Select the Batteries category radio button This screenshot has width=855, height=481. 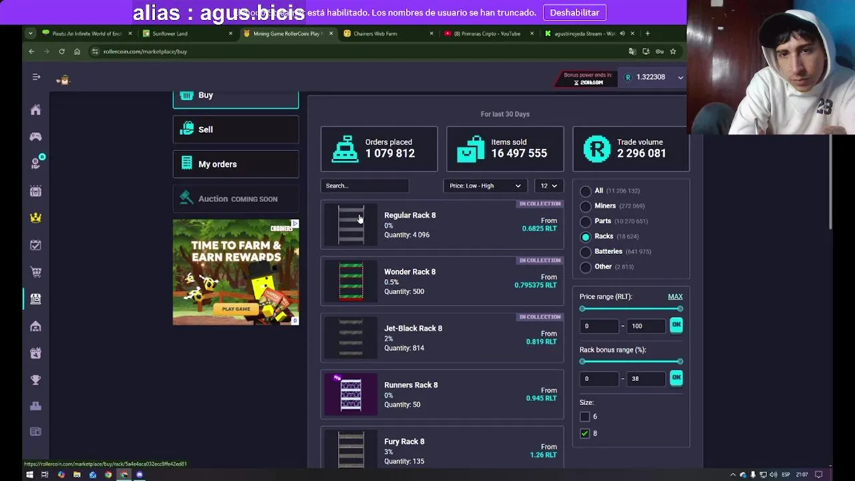pyautogui.click(x=585, y=252)
